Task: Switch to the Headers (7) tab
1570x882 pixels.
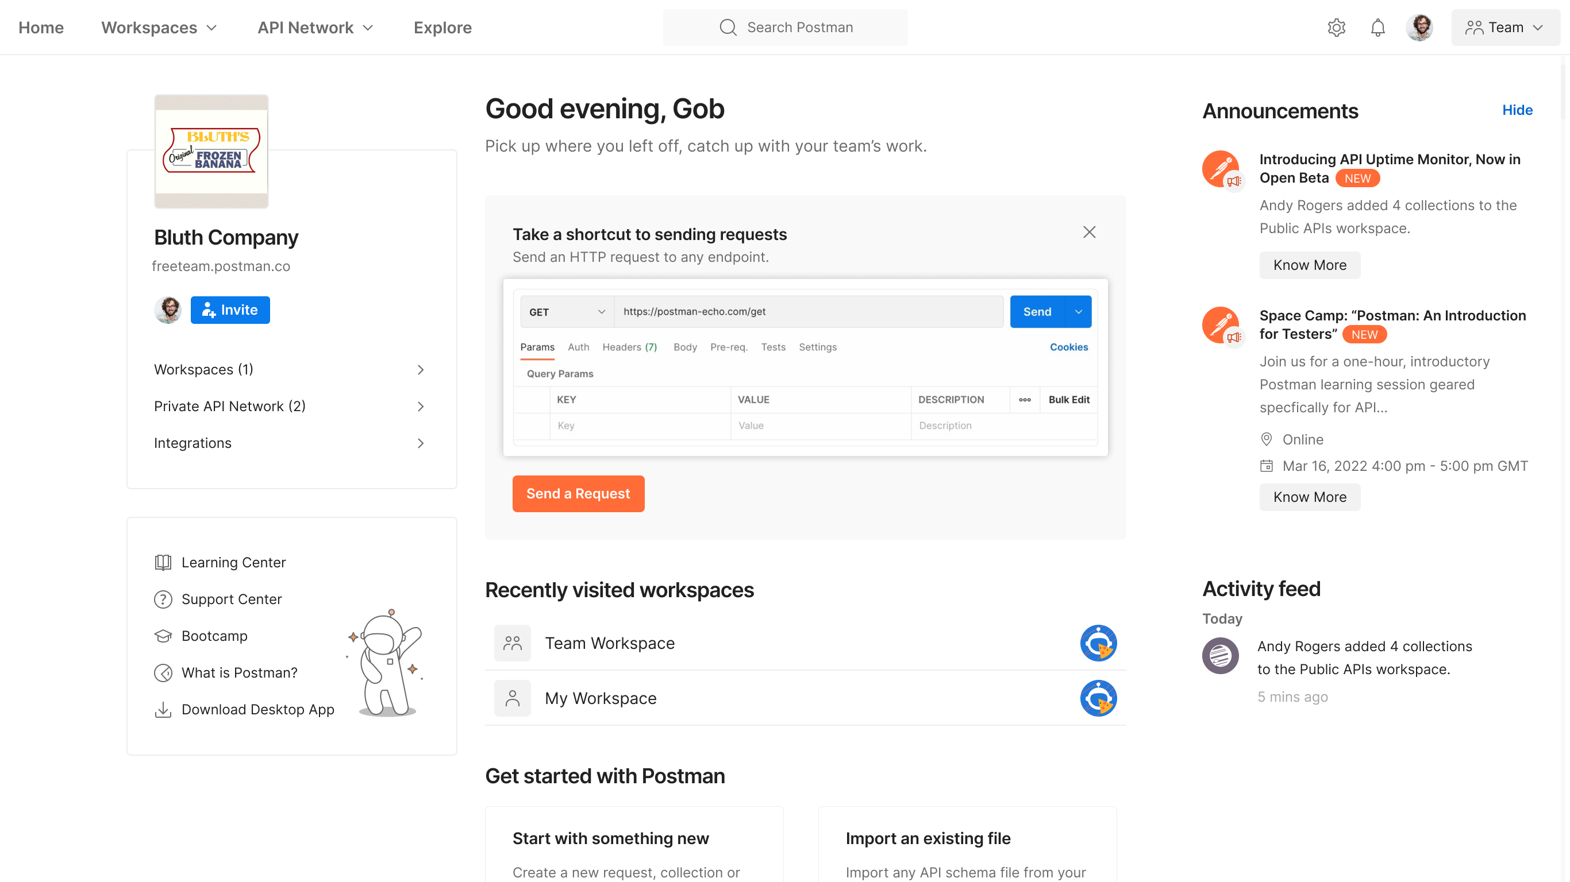Action: (629, 347)
